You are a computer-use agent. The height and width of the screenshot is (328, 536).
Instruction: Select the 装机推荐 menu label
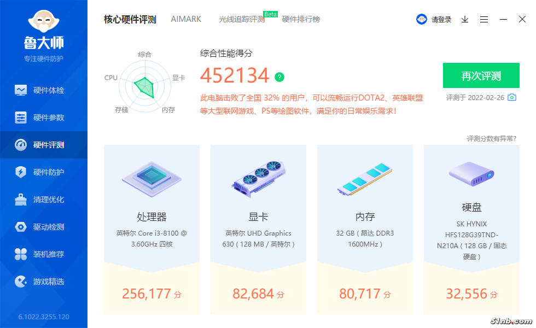tap(49, 254)
